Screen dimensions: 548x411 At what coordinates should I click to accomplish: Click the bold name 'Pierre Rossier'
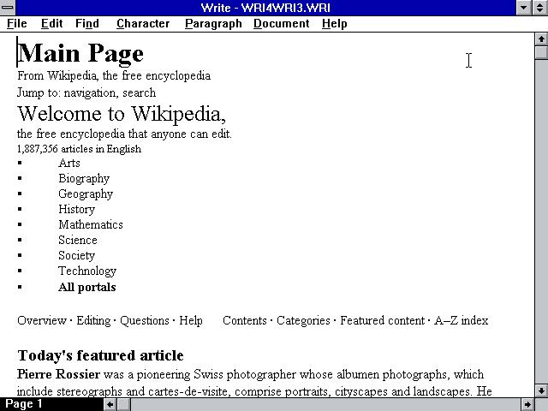point(58,374)
